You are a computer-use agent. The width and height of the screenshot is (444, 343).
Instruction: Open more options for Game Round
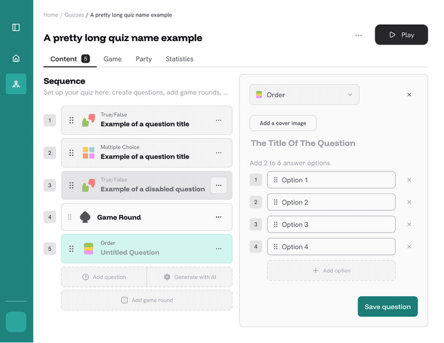(x=219, y=217)
